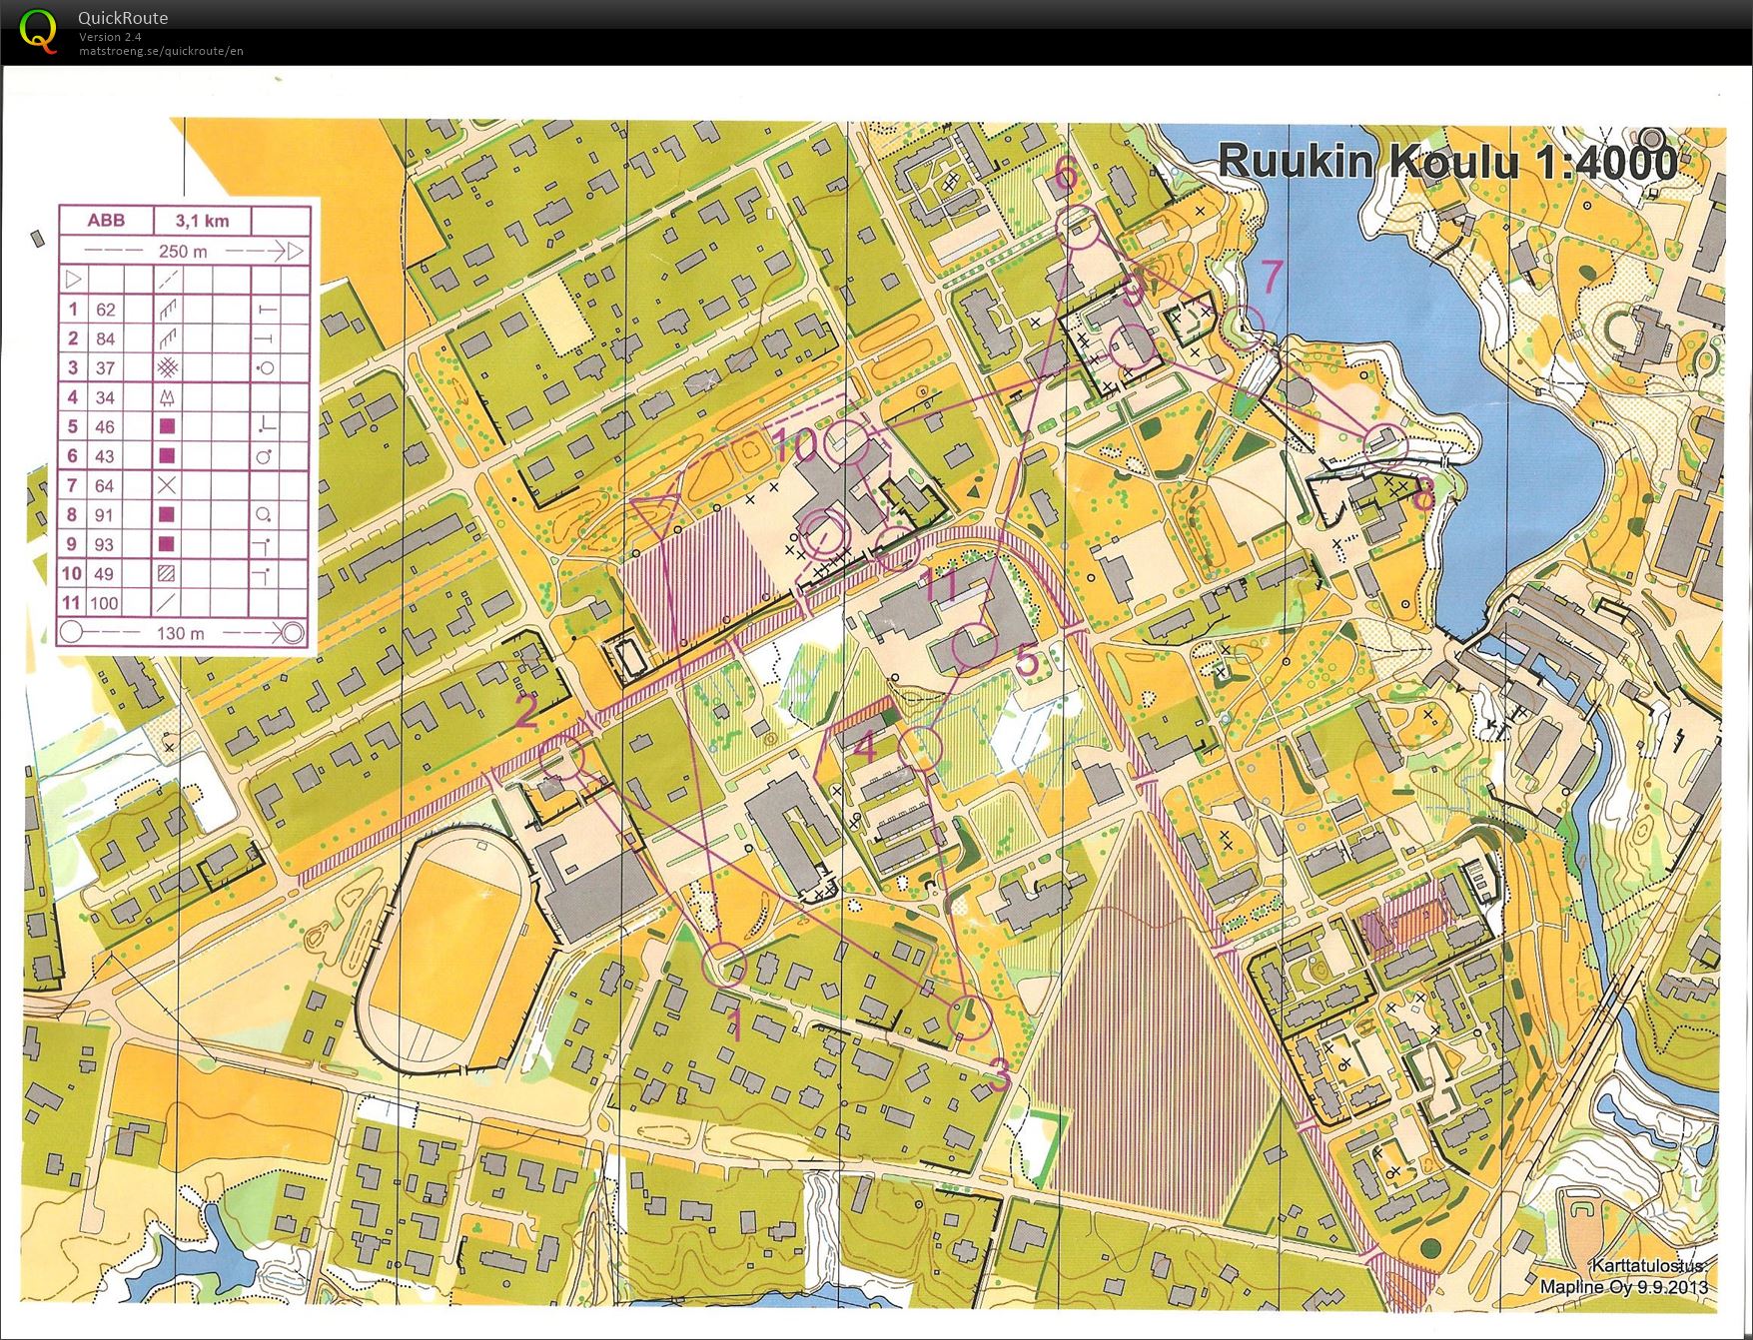The width and height of the screenshot is (1753, 1340).
Task: Click the start triangle in the control sheet
Action: (73, 280)
